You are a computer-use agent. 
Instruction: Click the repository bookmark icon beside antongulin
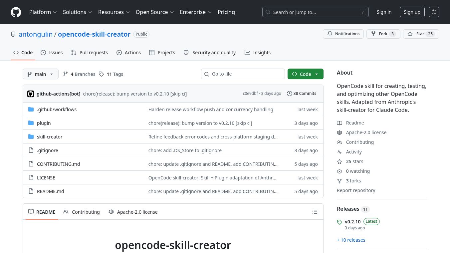coord(13,34)
